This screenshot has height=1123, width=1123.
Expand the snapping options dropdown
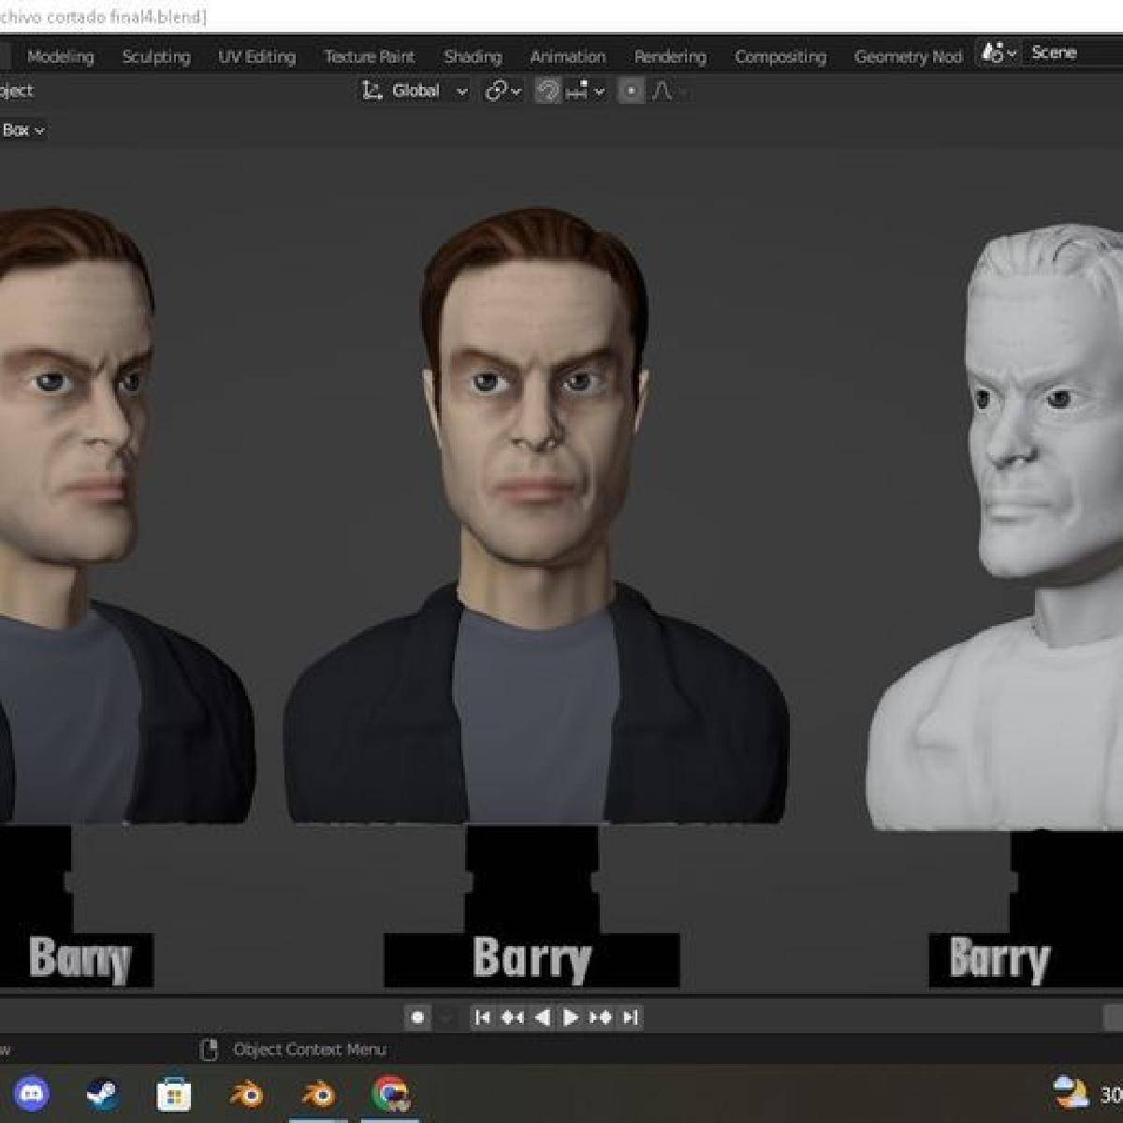587,91
